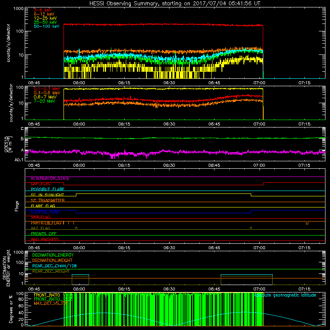The image size is (330, 330).
Task: Click counts/s/detector axis title of the keV panel
Action: [x=8, y=43]
